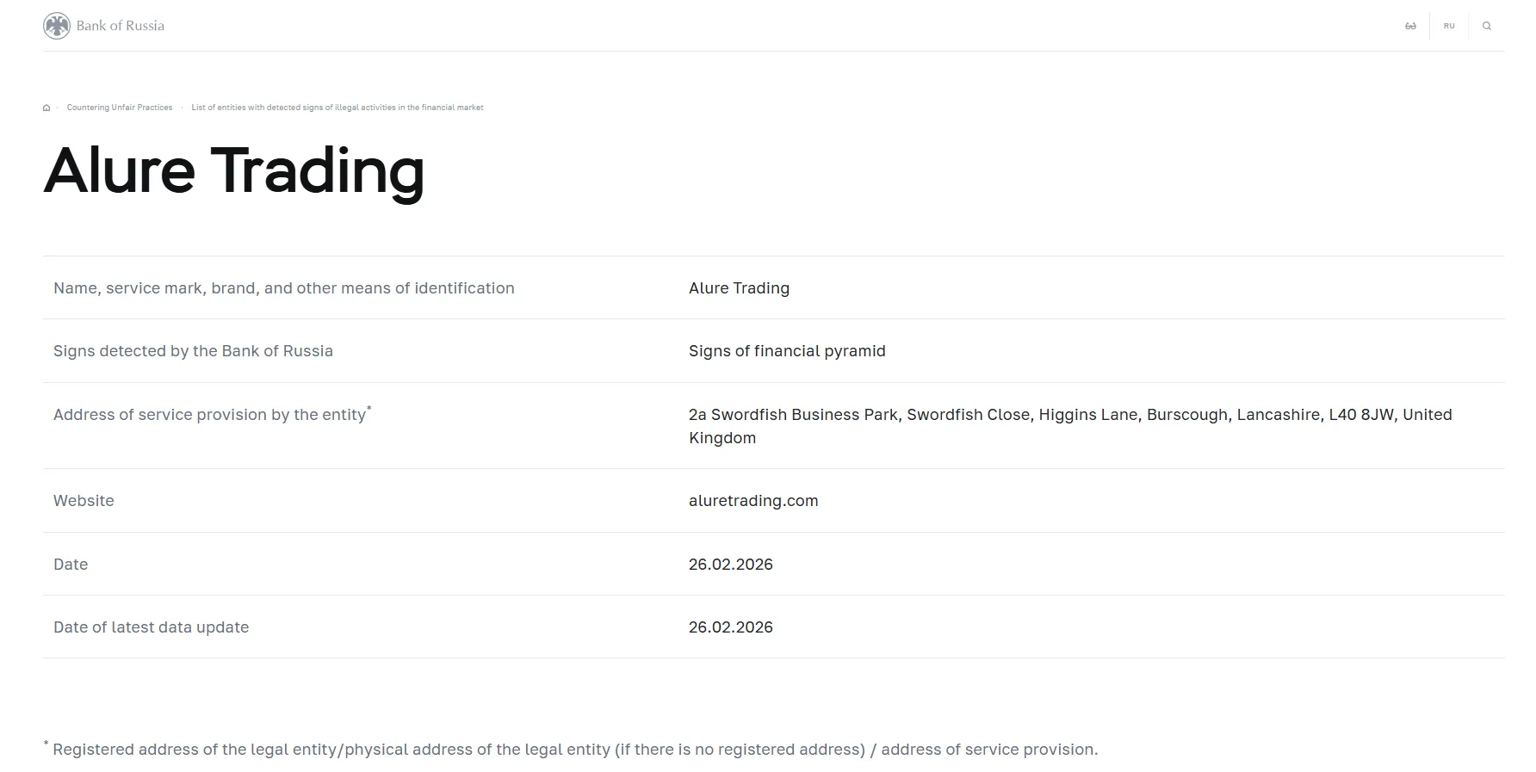Click the Bank of Russia eagle emblem
Screen dimensions: 1536x772
[57, 26]
